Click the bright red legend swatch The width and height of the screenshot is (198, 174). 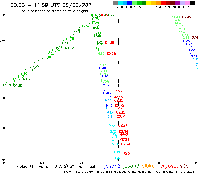tap(163, 3)
